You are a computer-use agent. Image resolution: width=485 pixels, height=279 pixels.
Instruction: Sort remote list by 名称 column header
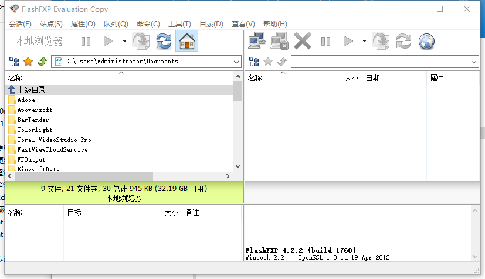pos(283,78)
